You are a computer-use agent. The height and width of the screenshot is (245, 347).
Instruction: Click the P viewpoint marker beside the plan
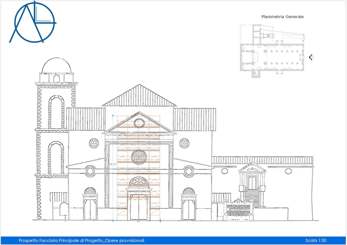(312, 57)
